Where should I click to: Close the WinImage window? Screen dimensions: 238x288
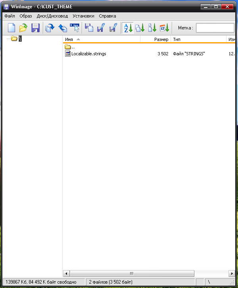click(x=227, y=7)
